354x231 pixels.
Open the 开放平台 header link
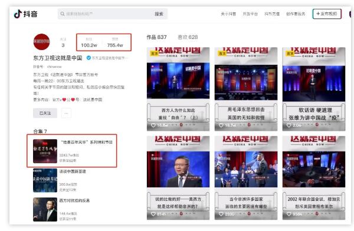coord(250,14)
